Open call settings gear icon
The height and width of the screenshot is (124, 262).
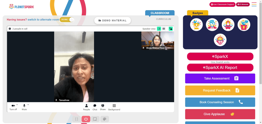click(x=10, y=29)
